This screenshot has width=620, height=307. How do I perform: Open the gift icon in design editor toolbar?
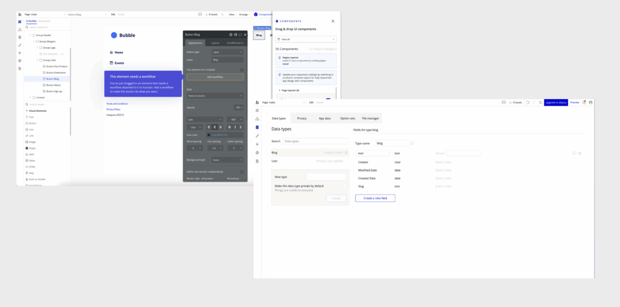(x=200, y=15)
